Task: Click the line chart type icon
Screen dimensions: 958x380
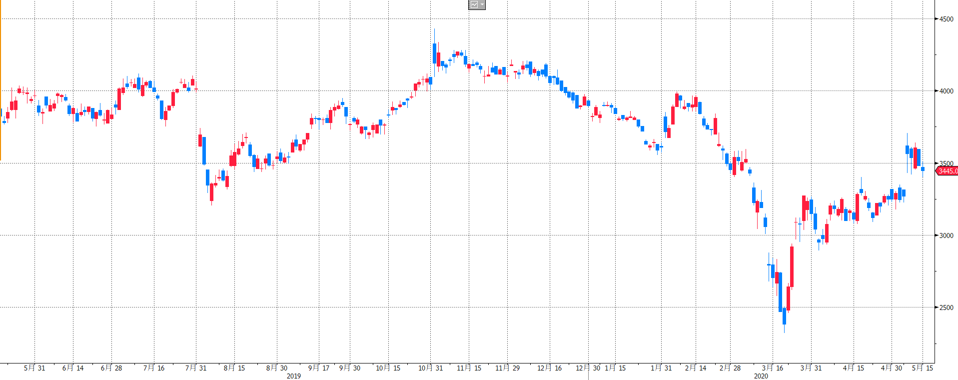Action: (x=474, y=4)
